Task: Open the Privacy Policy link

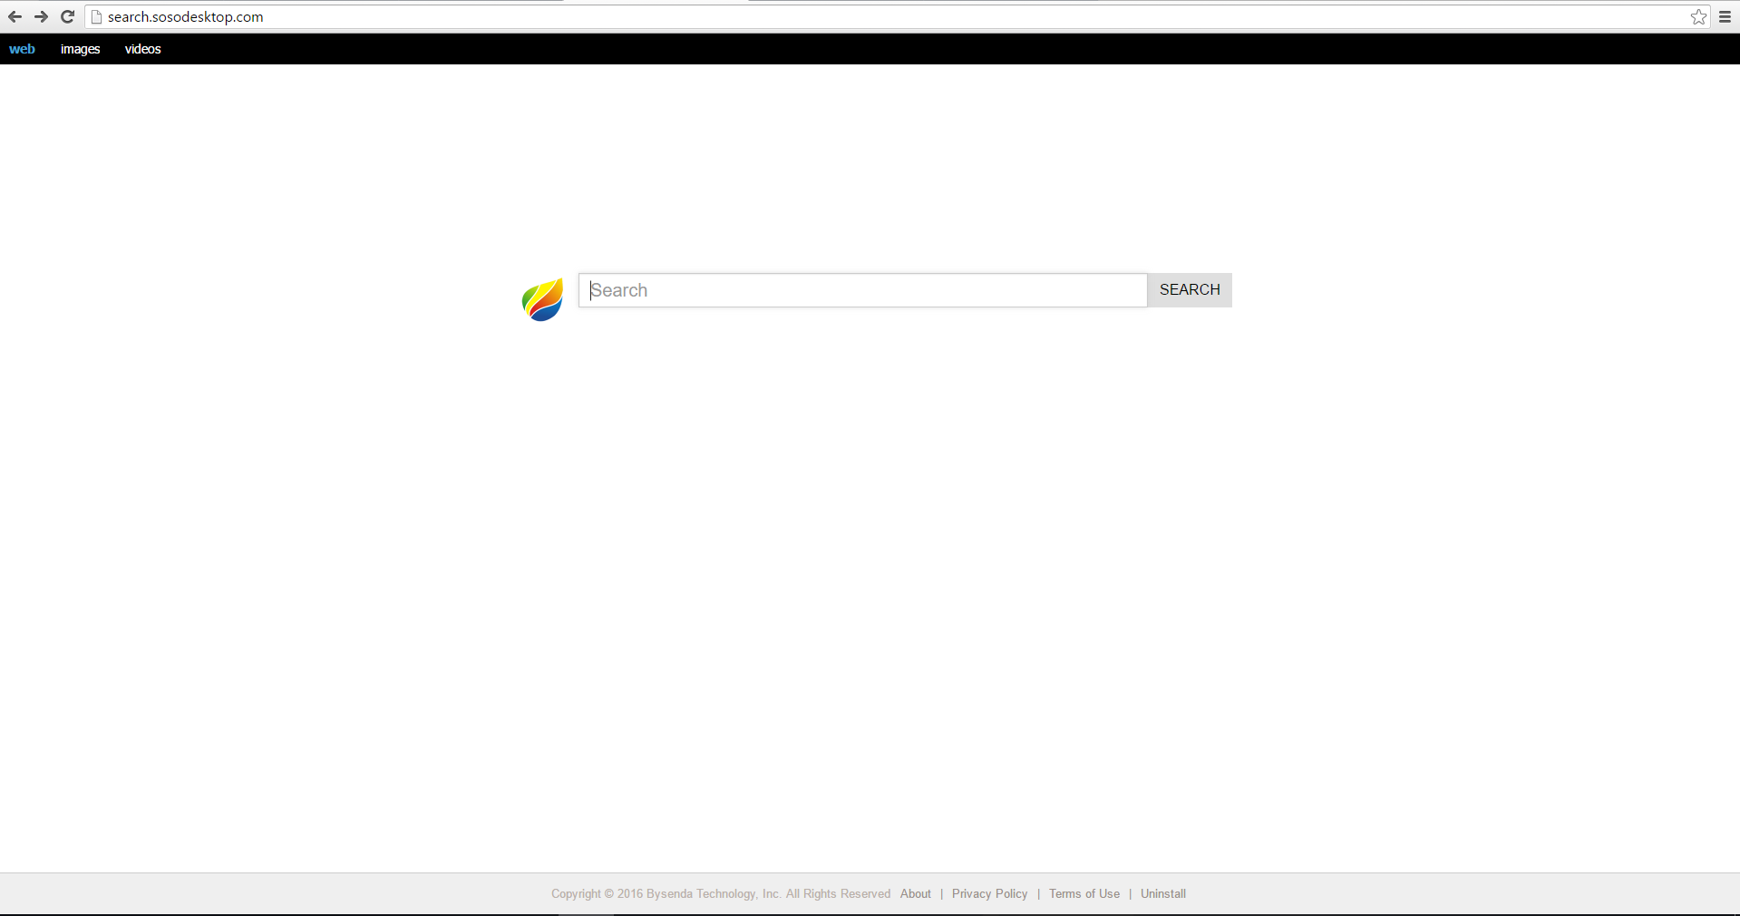Action: click(x=989, y=893)
